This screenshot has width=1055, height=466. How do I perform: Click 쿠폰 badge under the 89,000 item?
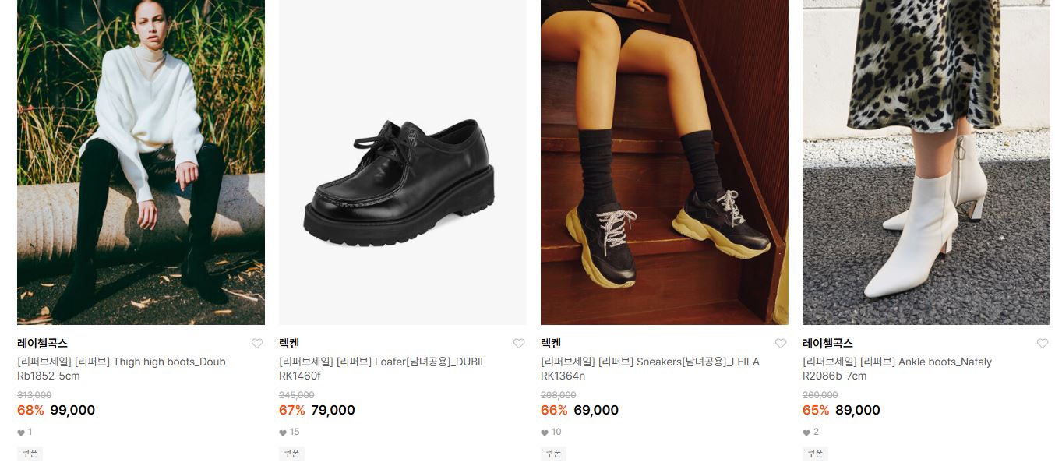[x=815, y=454]
